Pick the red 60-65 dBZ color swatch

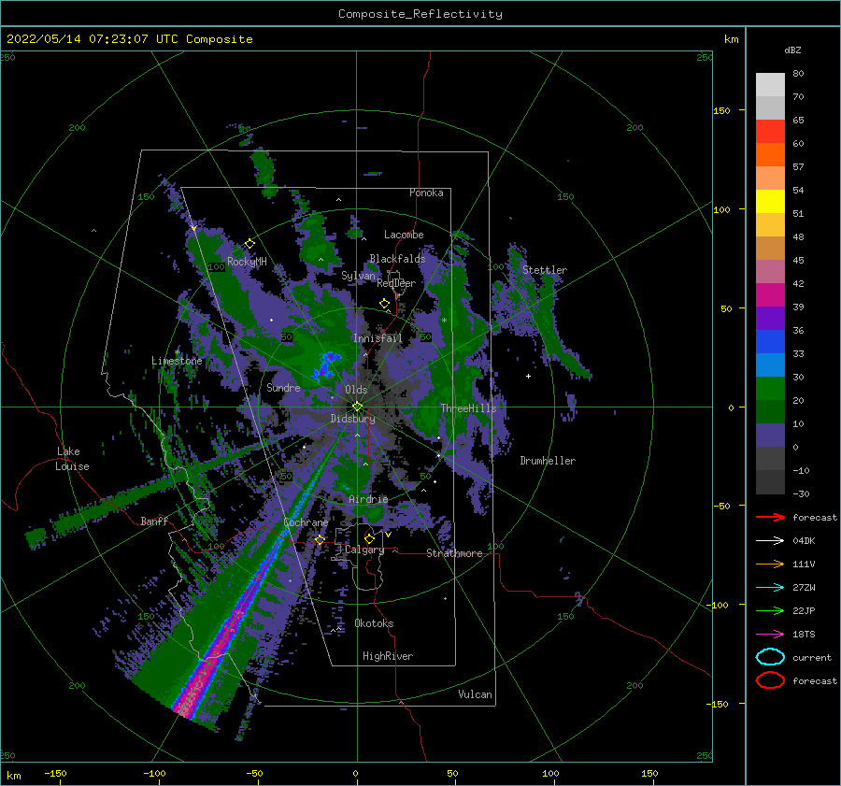click(x=770, y=132)
